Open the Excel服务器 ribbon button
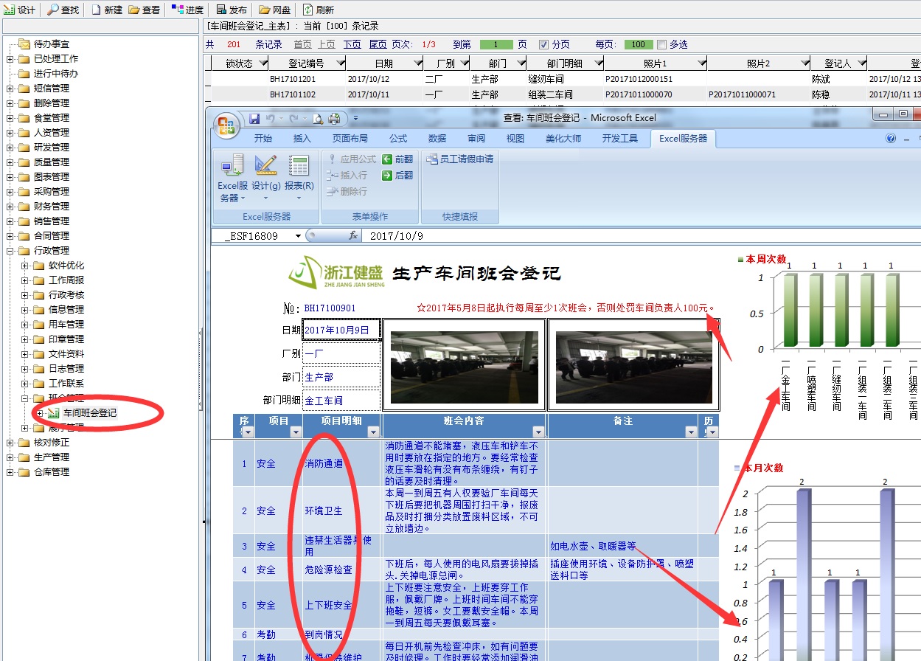The height and width of the screenshot is (661, 921). (x=233, y=178)
